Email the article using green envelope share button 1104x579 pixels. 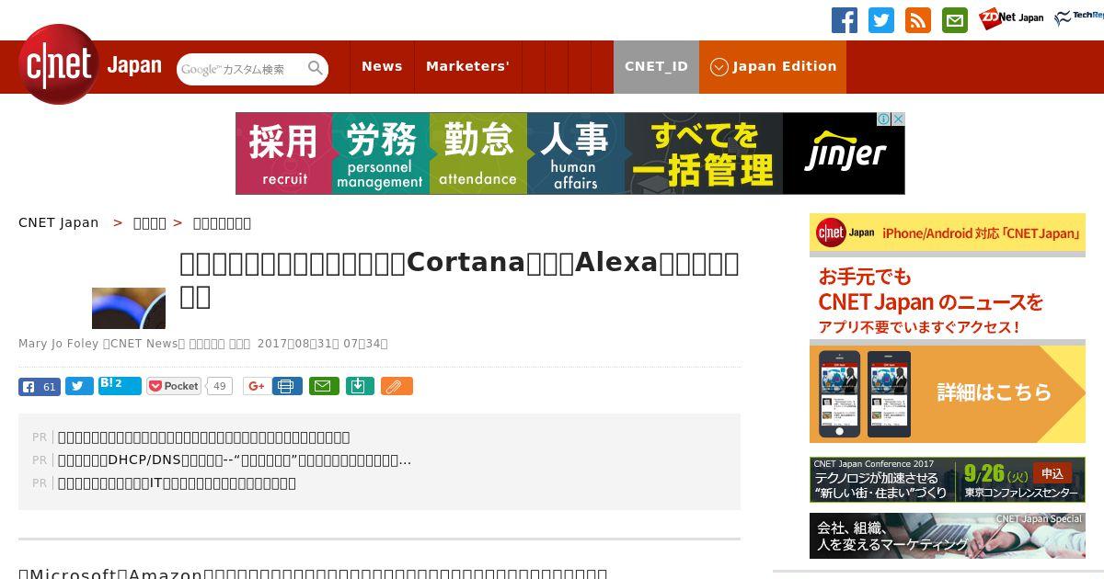coord(324,386)
